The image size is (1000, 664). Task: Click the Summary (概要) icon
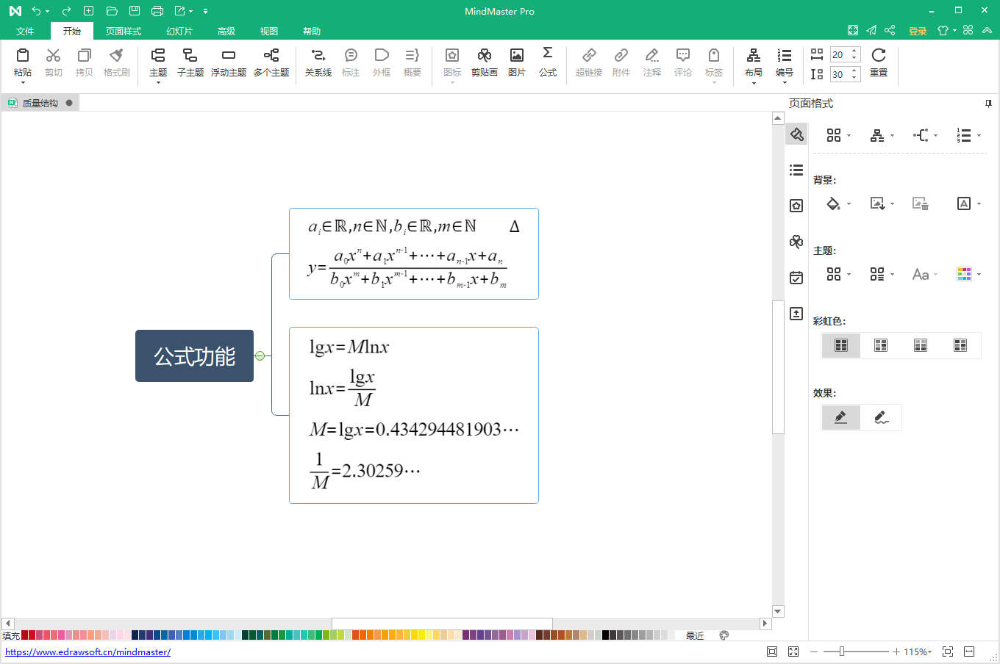[x=413, y=56]
